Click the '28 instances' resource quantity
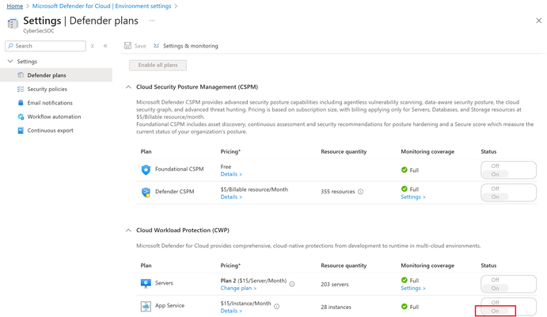547x317 pixels. [x=336, y=307]
